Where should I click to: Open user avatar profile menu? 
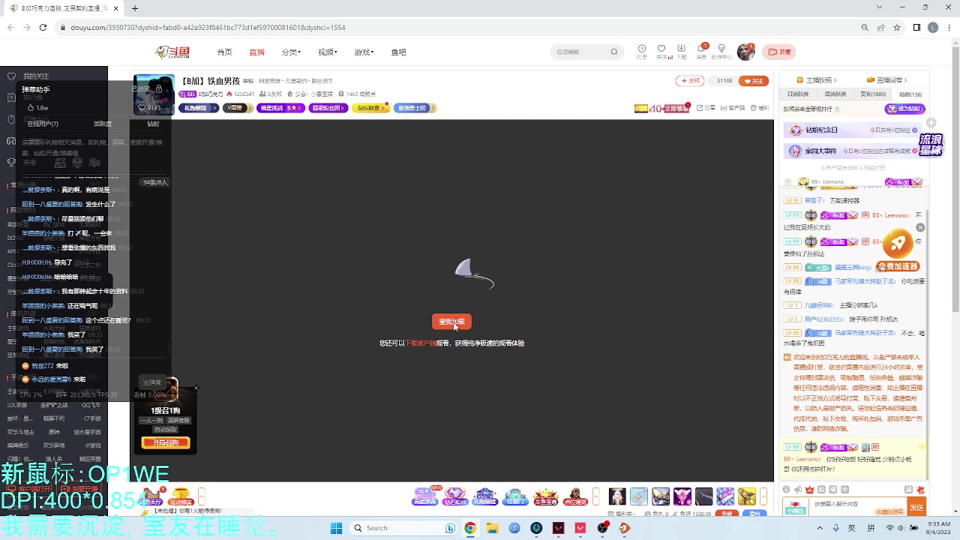(745, 52)
